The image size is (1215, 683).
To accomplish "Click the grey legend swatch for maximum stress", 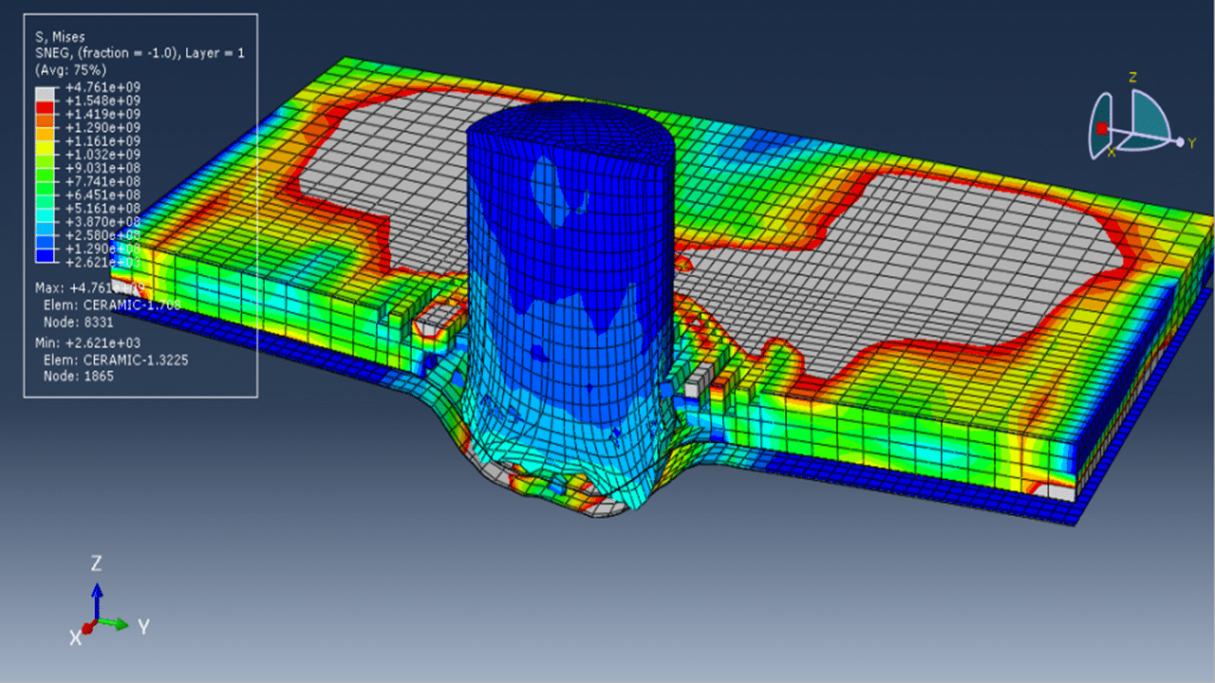I will [46, 93].
